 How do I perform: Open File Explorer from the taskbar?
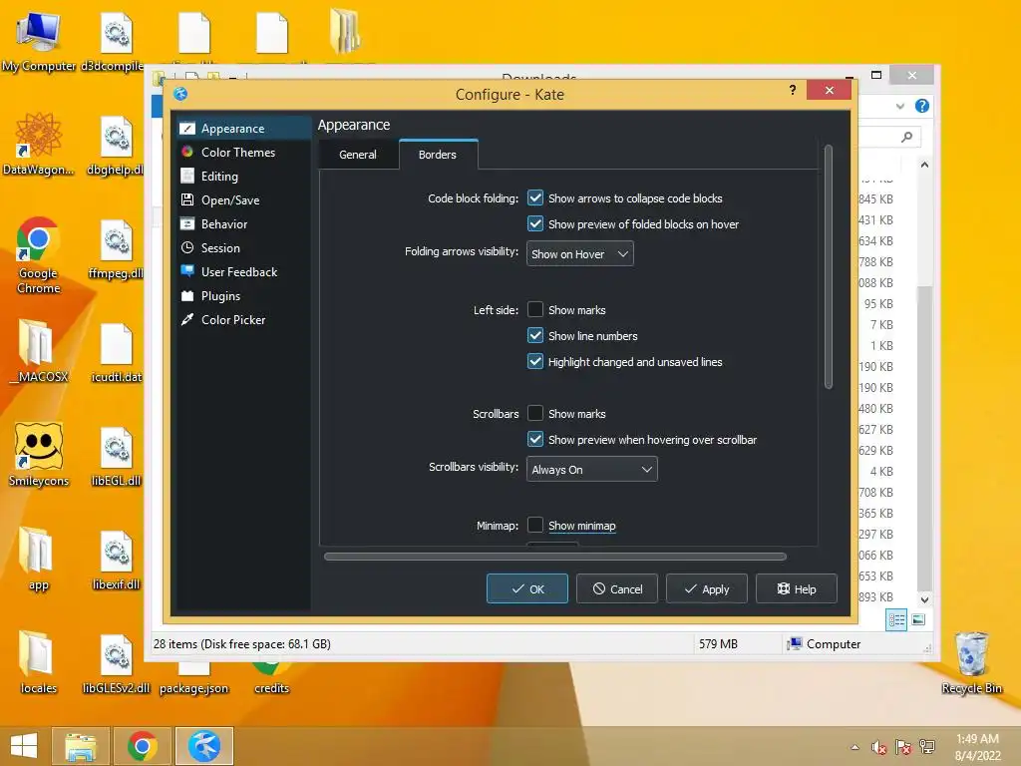(x=80, y=746)
